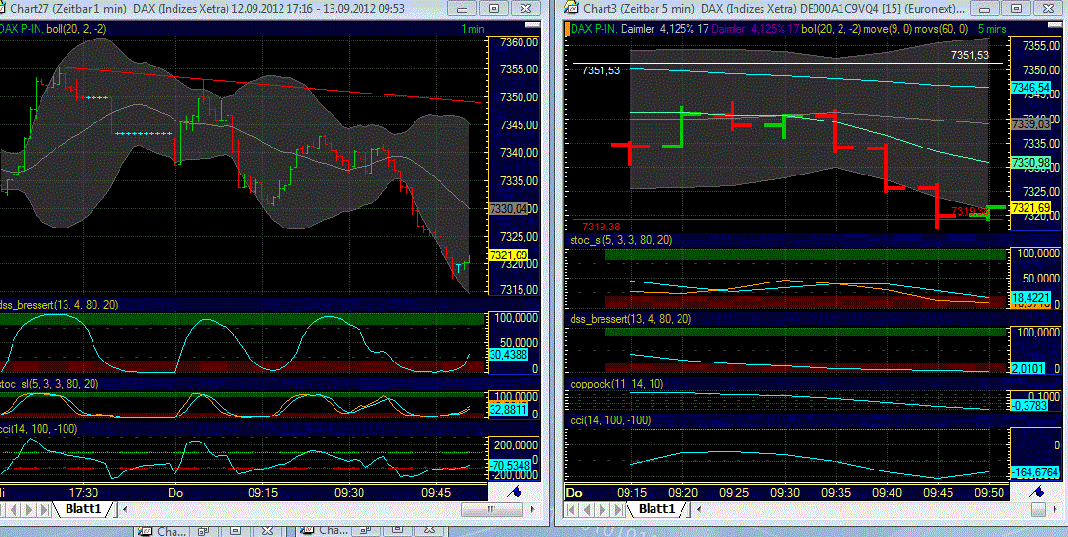Click the white pane handle in Chart3 header
This screenshot has height=537, width=1068.
(x=1055, y=26)
